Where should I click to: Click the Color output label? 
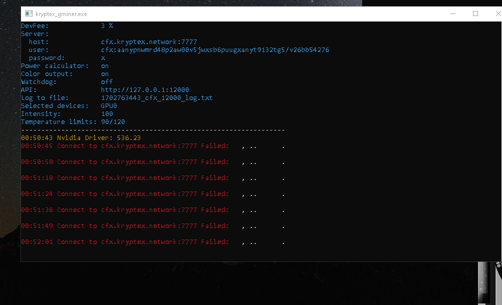47,74
